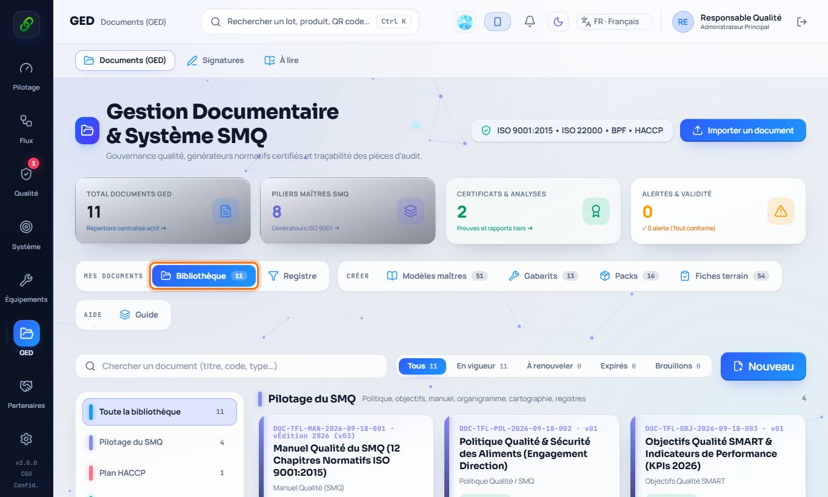This screenshot has width=828, height=497.
Task: Follow the Répertoire centralisé actif link
Action: pos(126,228)
